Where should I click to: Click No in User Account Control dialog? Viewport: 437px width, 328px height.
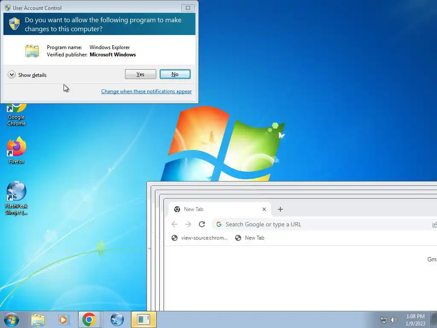pyautogui.click(x=175, y=74)
